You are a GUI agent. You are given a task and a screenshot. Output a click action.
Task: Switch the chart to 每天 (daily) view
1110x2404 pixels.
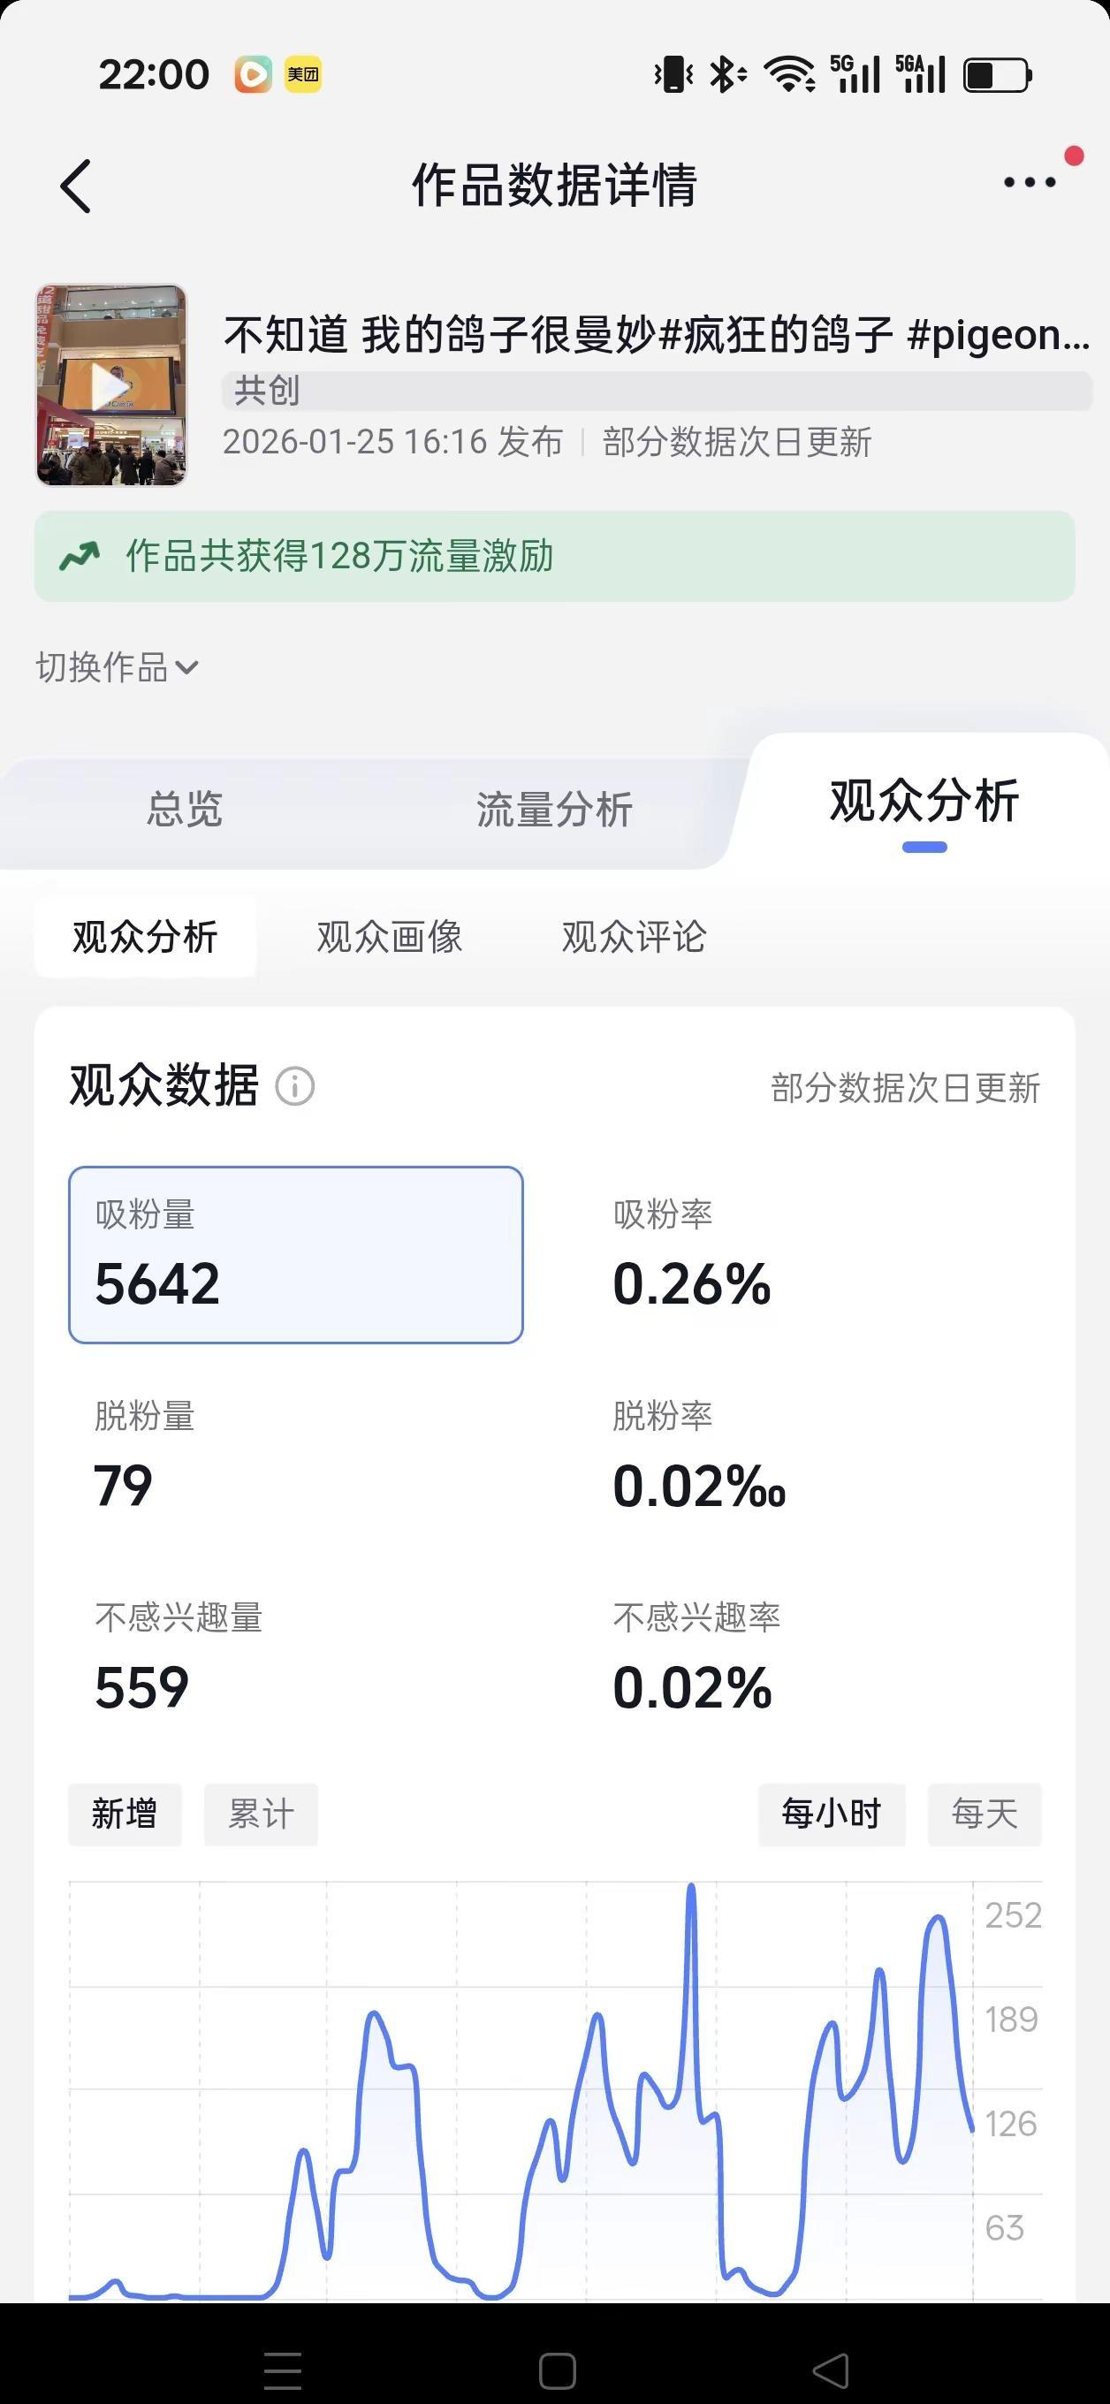coord(985,1814)
